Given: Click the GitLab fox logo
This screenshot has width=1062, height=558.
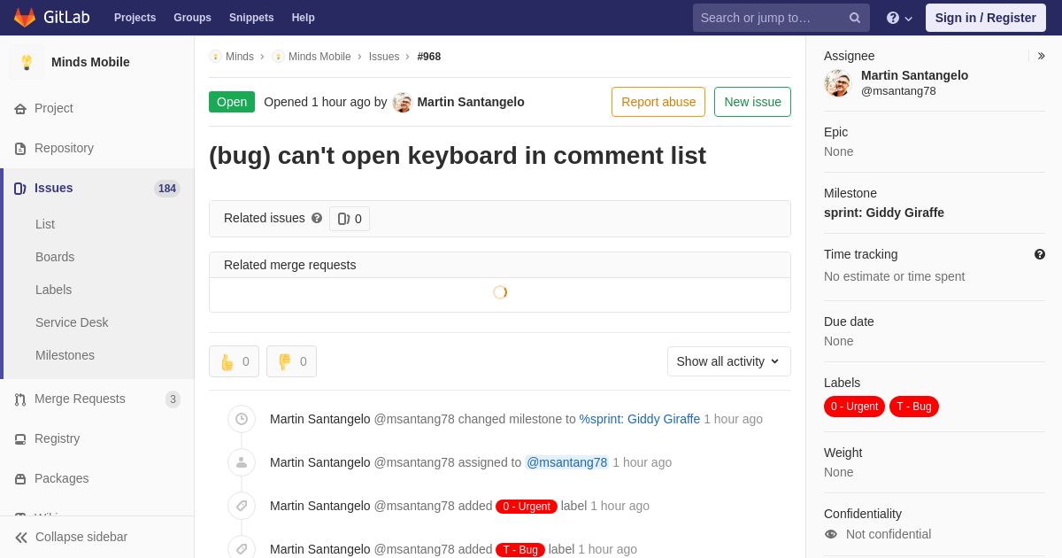Looking at the screenshot, I should (25, 18).
